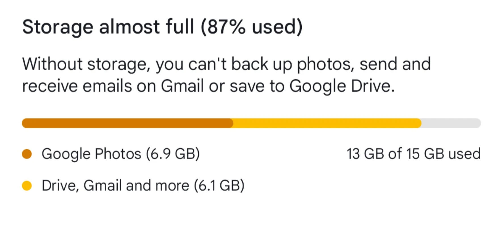Tap the 13 GB of 15 GB used text
503x227 pixels.
pyautogui.click(x=413, y=154)
